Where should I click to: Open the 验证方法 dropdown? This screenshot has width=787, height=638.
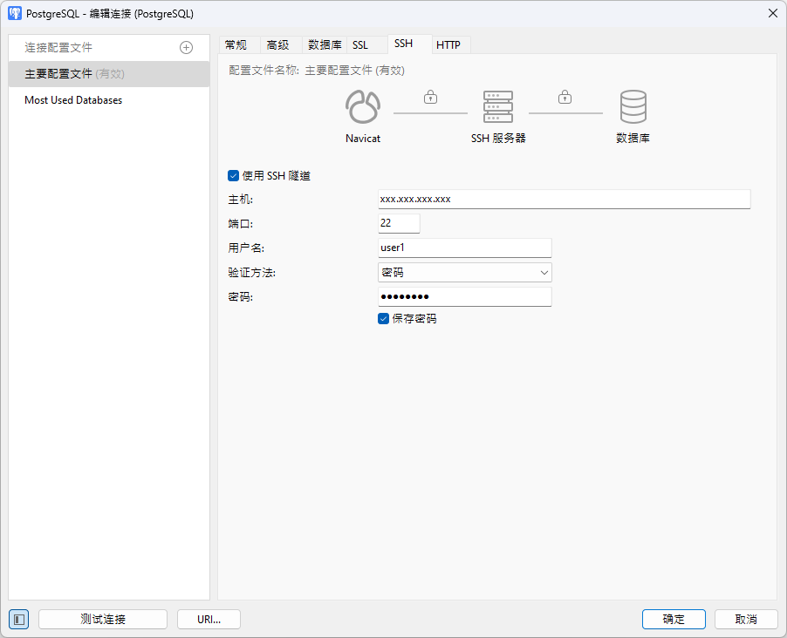pos(465,272)
